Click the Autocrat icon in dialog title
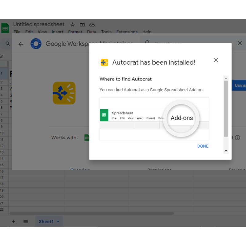 pyautogui.click(x=104, y=62)
